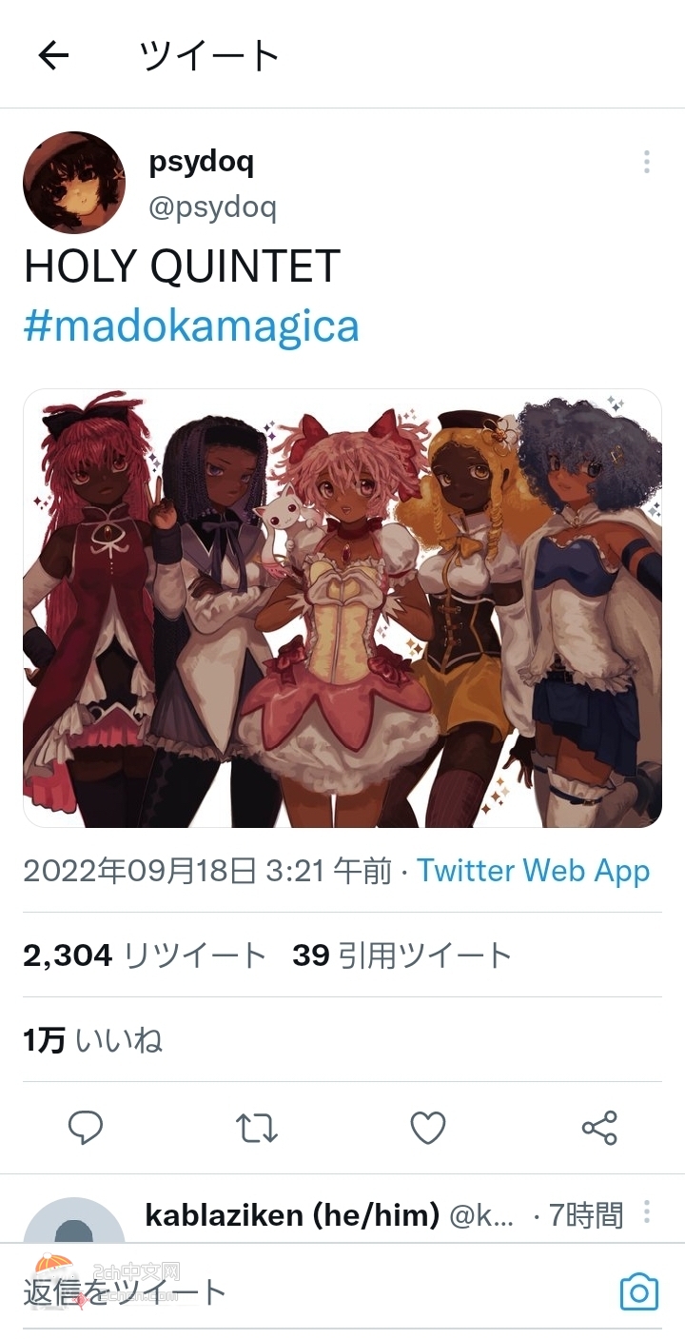Click the tweet timestamp 2022年09月18日

[140, 872]
